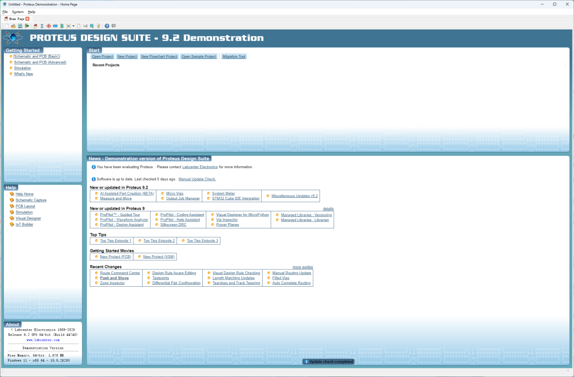The height and width of the screenshot is (377, 574).
Task: Open PCB Layout from the red chip icon
Action: [x=49, y=26]
